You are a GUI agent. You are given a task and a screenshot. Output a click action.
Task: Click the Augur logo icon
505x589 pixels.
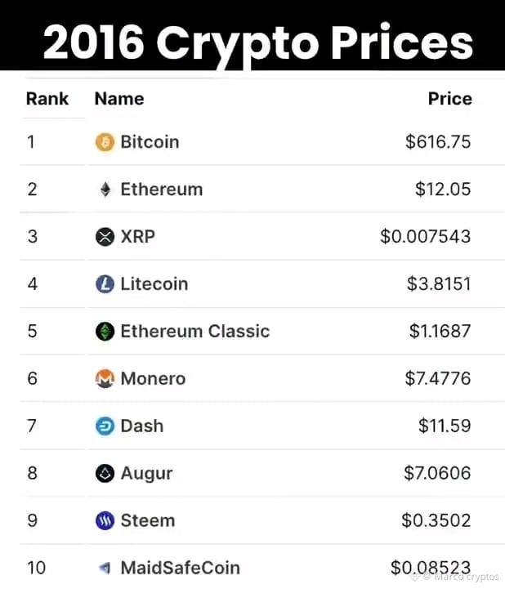click(105, 473)
